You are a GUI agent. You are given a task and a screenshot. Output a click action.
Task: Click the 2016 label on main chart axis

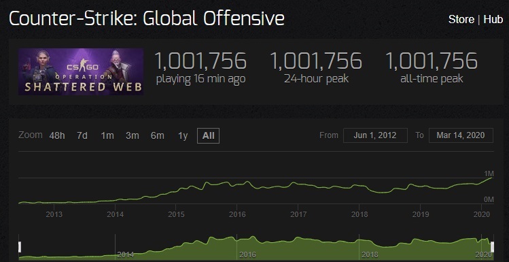pos(236,214)
